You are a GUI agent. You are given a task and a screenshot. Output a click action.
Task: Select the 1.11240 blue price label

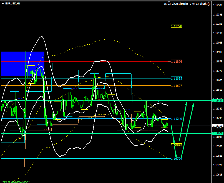(x=177, y=119)
